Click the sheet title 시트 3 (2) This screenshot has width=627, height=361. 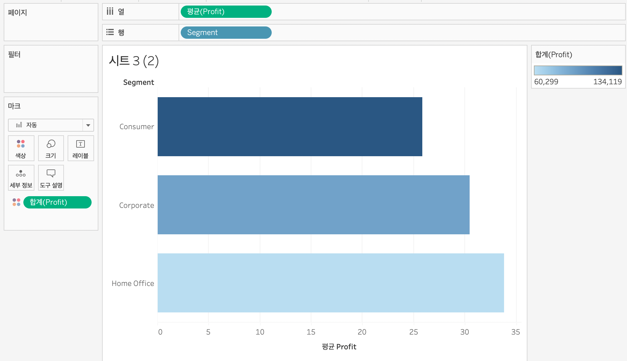[x=134, y=61]
